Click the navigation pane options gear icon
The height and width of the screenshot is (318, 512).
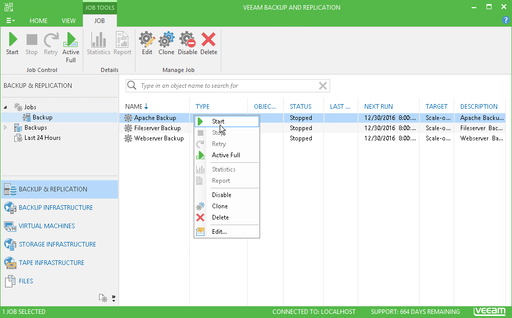coord(103,298)
